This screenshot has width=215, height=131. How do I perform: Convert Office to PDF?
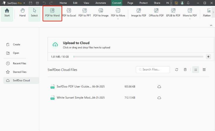point(156,13)
